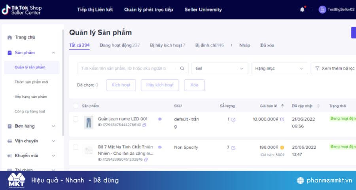Toggle the select-all products checkbox

(76, 106)
